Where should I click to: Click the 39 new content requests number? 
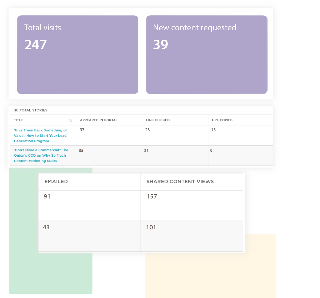click(x=161, y=45)
